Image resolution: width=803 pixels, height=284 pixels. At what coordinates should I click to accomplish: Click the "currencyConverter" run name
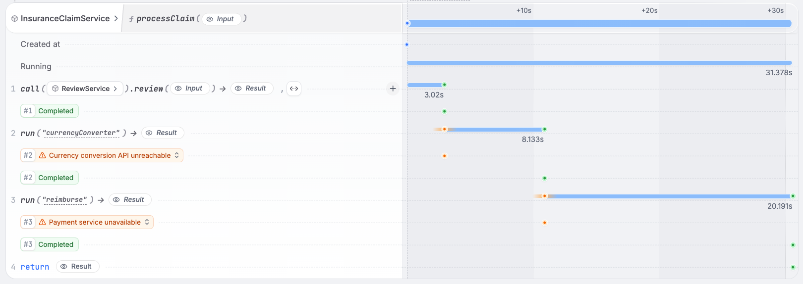pyautogui.click(x=81, y=133)
